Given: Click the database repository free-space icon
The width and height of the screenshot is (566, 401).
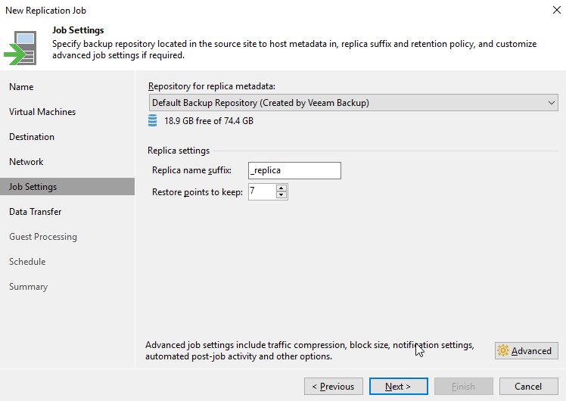Looking at the screenshot, I should coord(153,120).
